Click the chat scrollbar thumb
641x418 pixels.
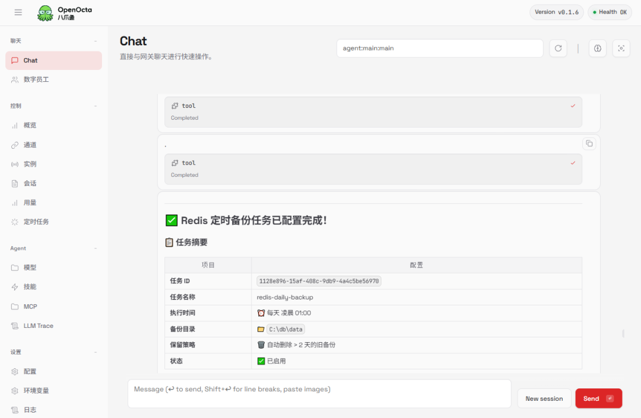pyautogui.click(x=623, y=334)
